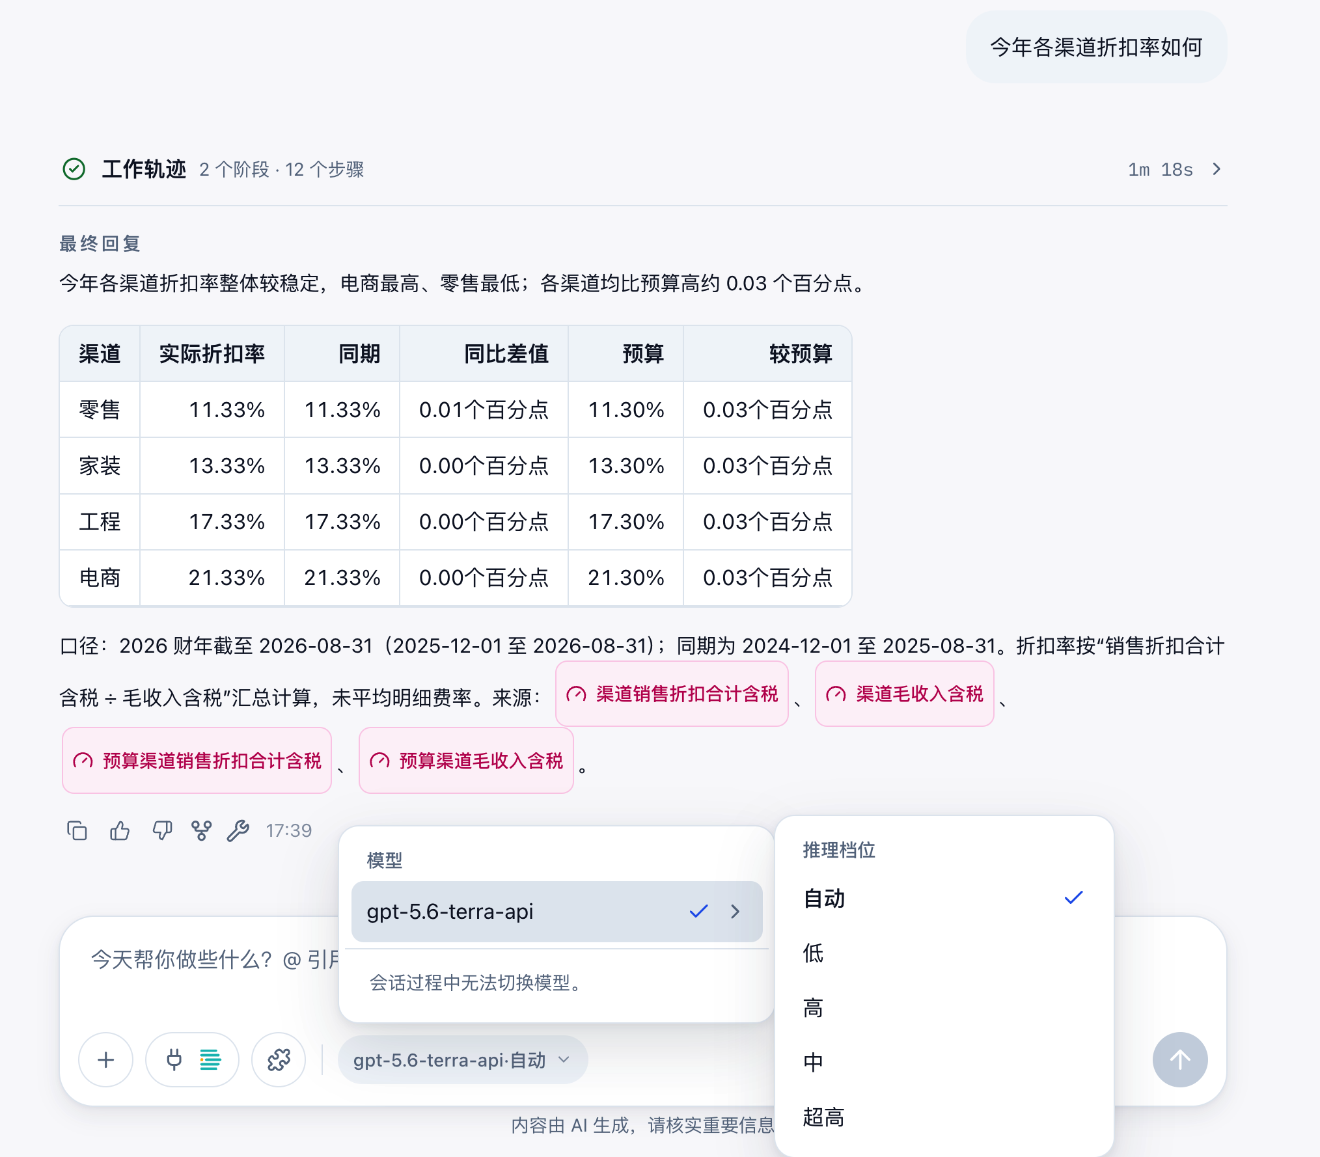The width and height of the screenshot is (1320, 1157).
Task: Click the user message 今年各渠道折扣率如何
Action: [x=1096, y=47]
